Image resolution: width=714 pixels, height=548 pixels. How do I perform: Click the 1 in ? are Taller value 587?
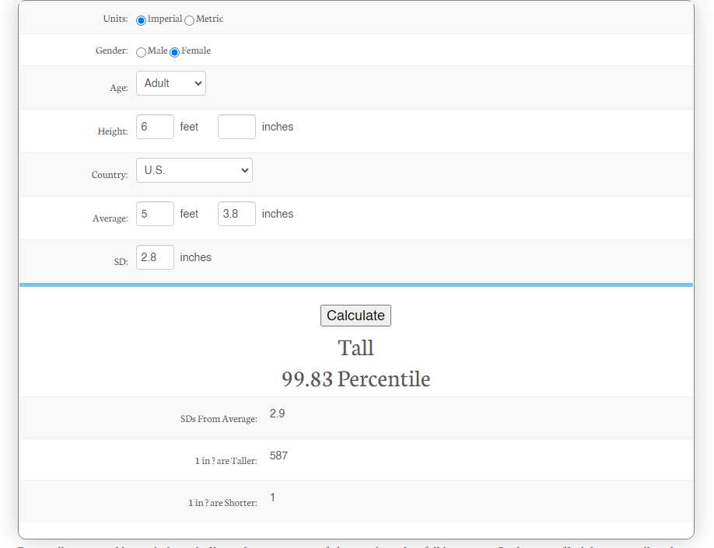point(278,456)
